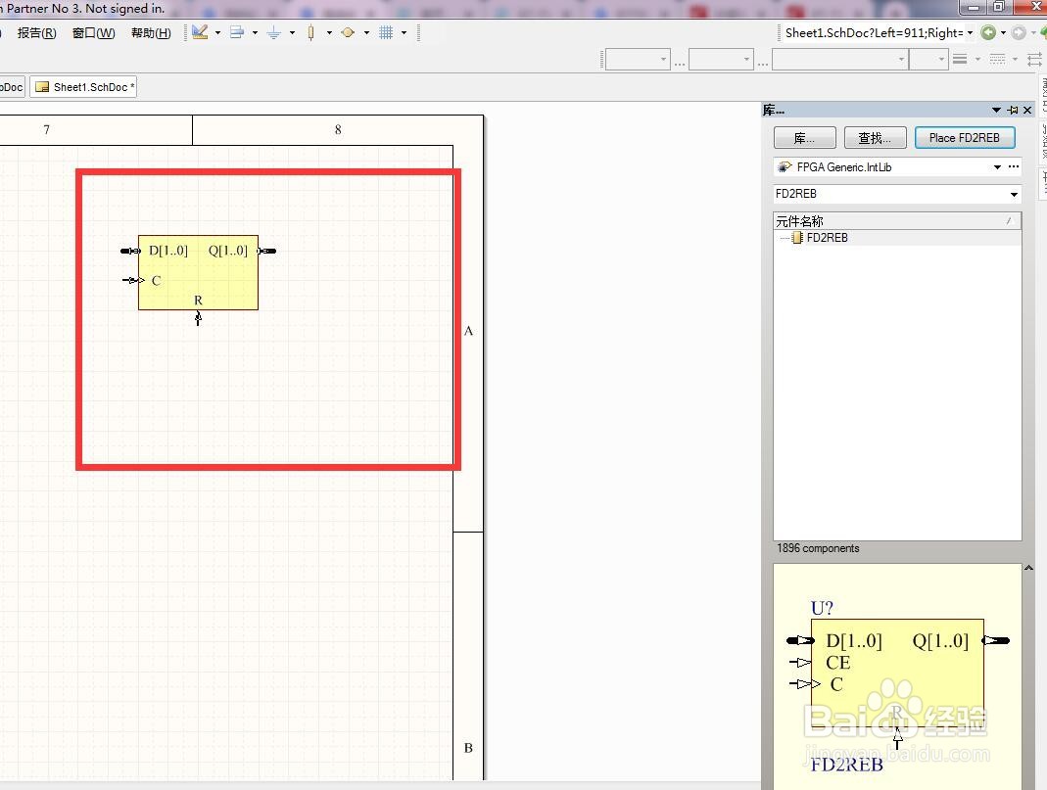This screenshot has height=790, width=1047.
Task: Click the swap arrows icon in toolbar
Action: pos(1034,60)
